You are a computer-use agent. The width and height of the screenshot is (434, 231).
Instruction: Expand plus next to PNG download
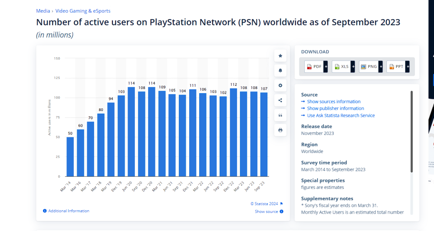[381, 66]
